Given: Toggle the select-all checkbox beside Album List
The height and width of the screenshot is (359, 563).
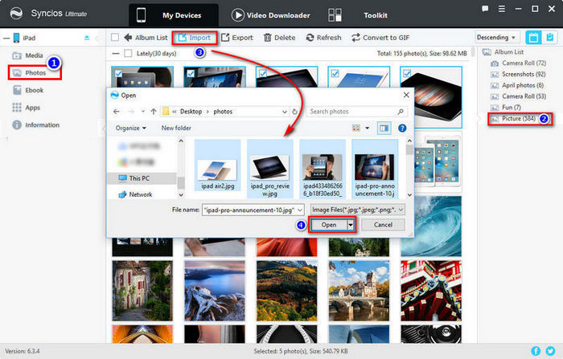Looking at the screenshot, I should click(115, 37).
